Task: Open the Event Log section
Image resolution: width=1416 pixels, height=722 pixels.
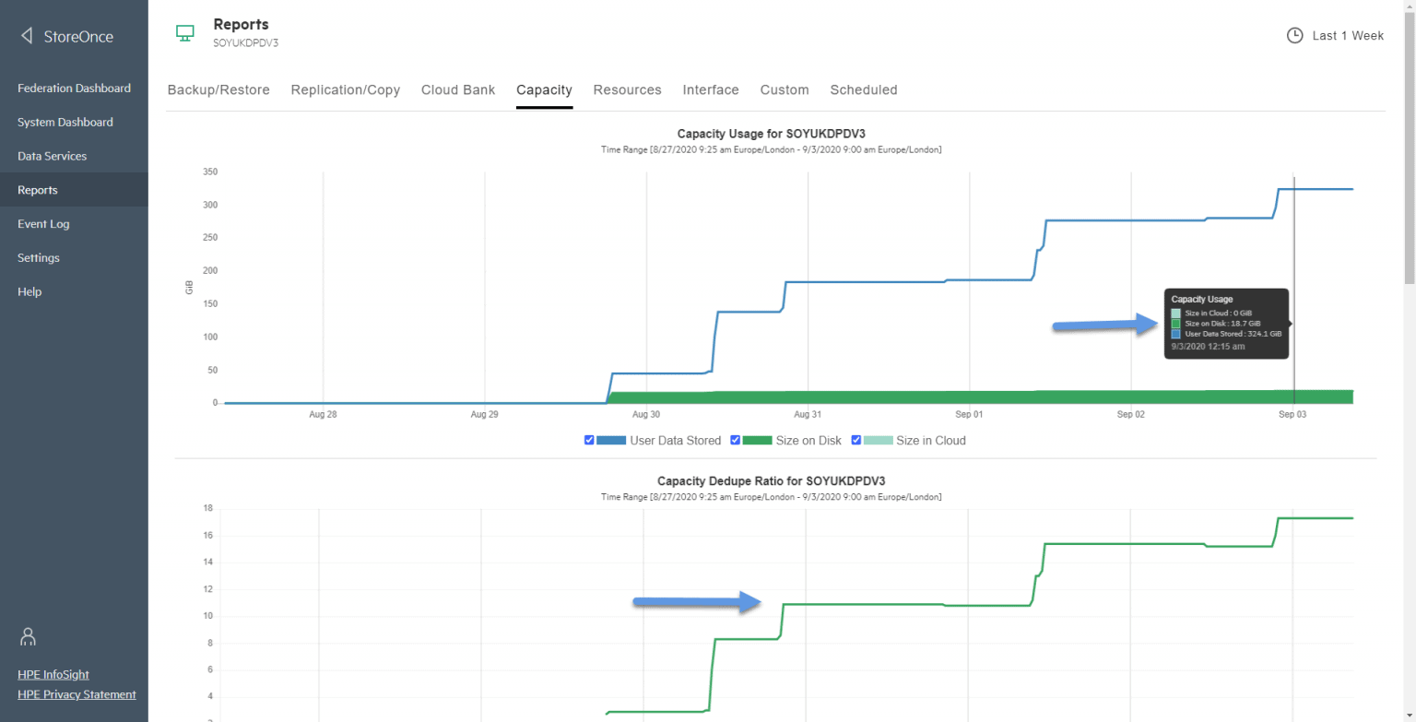Action: (x=42, y=223)
